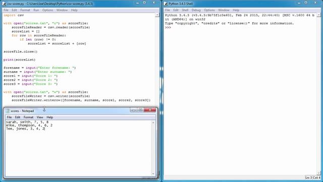Click the Notepad scrollbar up arrow
The image size is (323, 182).
click(x=153, y=122)
